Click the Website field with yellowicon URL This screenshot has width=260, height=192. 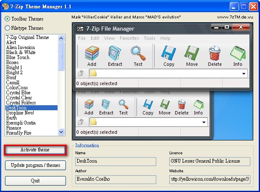210,179
